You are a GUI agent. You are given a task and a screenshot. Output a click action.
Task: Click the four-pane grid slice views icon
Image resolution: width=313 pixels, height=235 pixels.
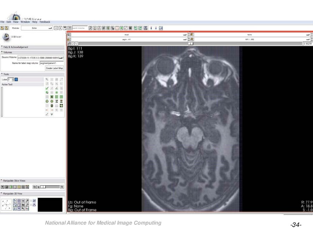click(23, 187)
